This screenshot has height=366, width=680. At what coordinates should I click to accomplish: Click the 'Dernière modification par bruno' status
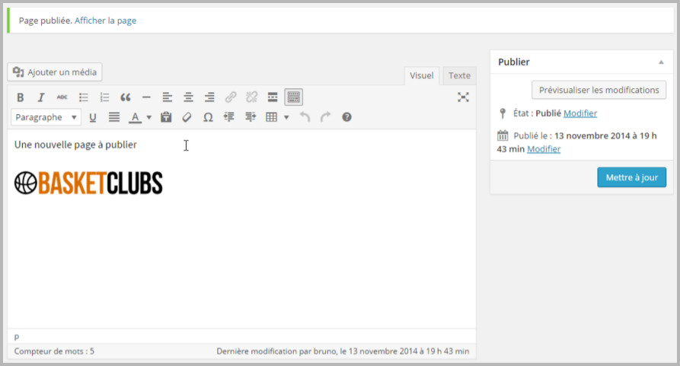pyautogui.click(x=343, y=352)
